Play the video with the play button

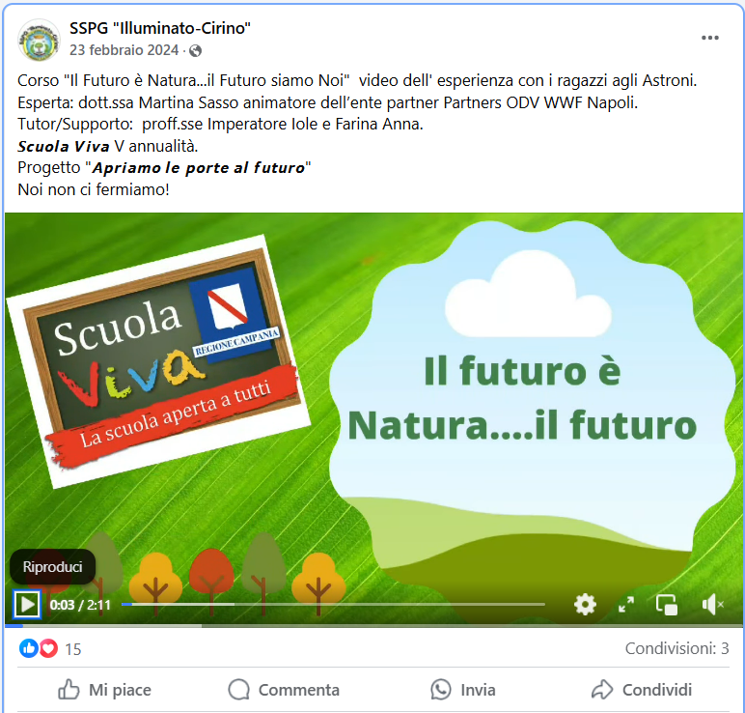27,605
